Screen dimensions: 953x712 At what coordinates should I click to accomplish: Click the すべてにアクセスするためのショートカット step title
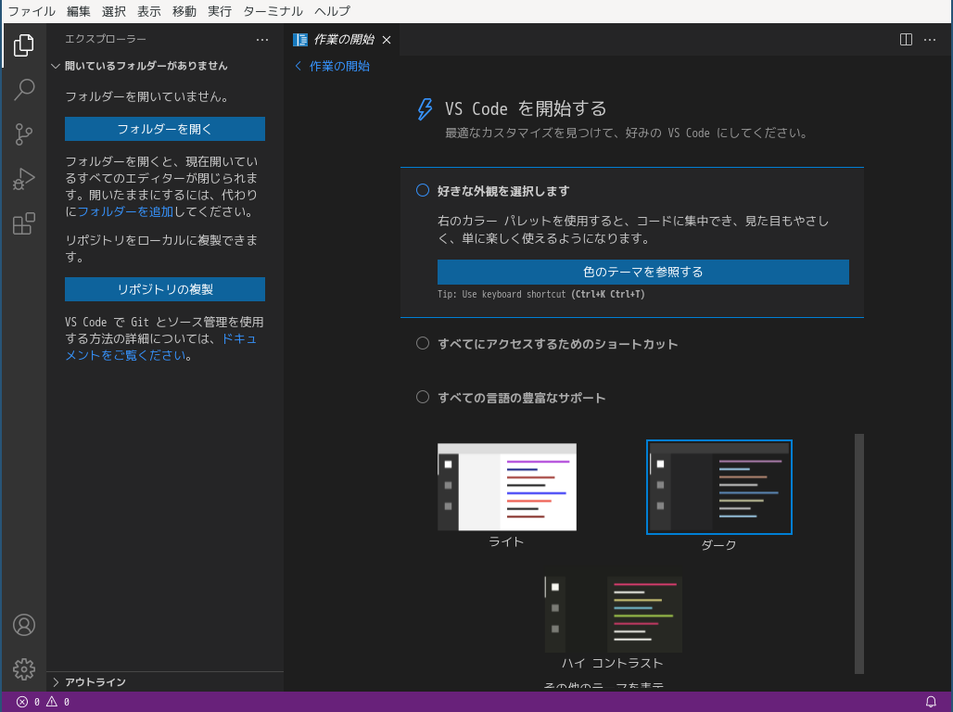pos(557,344)
